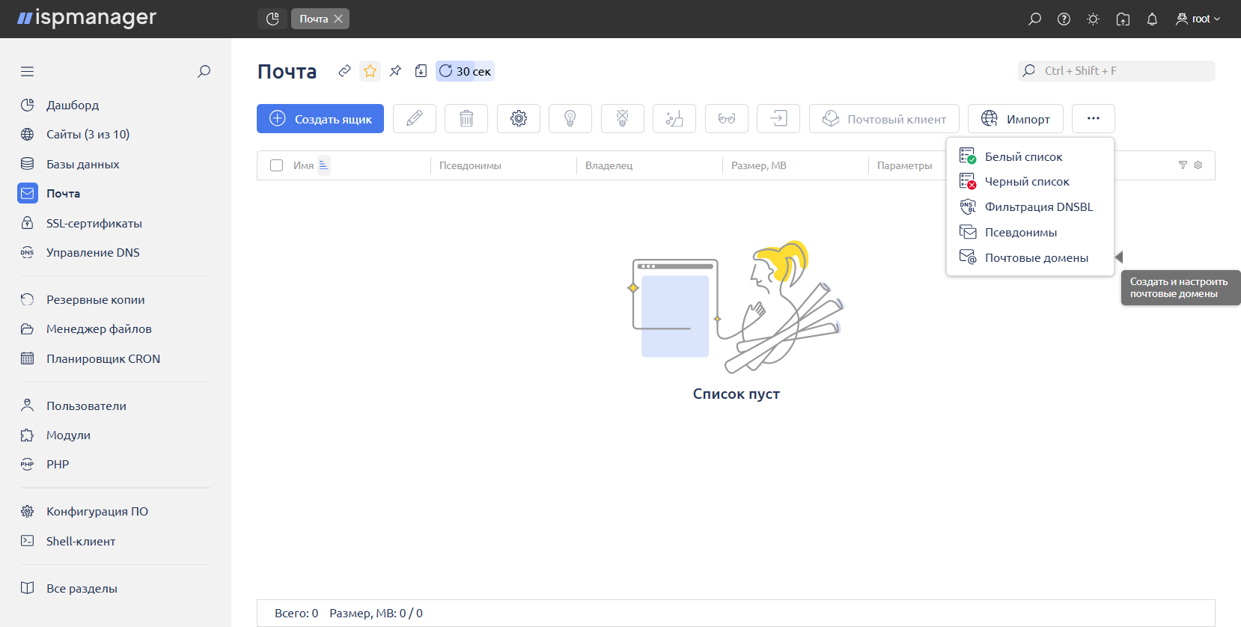Viewport: 1241px width, 627px height.
Task: Toggle favorite star for Почта page
Action: coord(370,71)
